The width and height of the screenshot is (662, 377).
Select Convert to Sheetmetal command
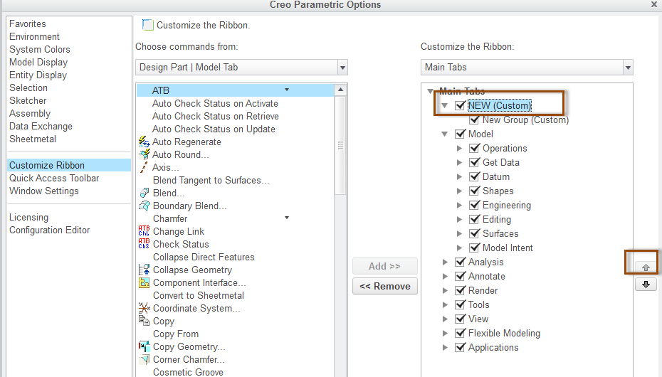click(199, 296)
